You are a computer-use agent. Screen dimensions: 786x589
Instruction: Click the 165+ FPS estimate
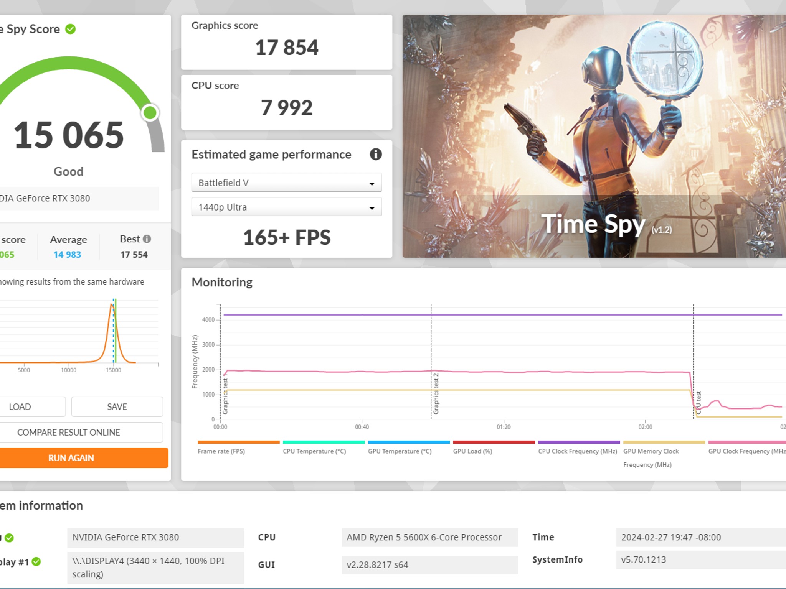[287, 237]
